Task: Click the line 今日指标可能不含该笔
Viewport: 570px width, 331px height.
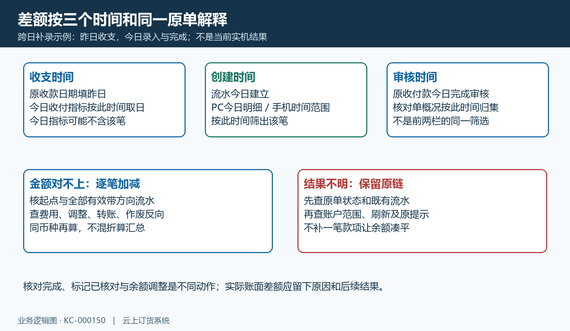Action: [x=77, y=121]
